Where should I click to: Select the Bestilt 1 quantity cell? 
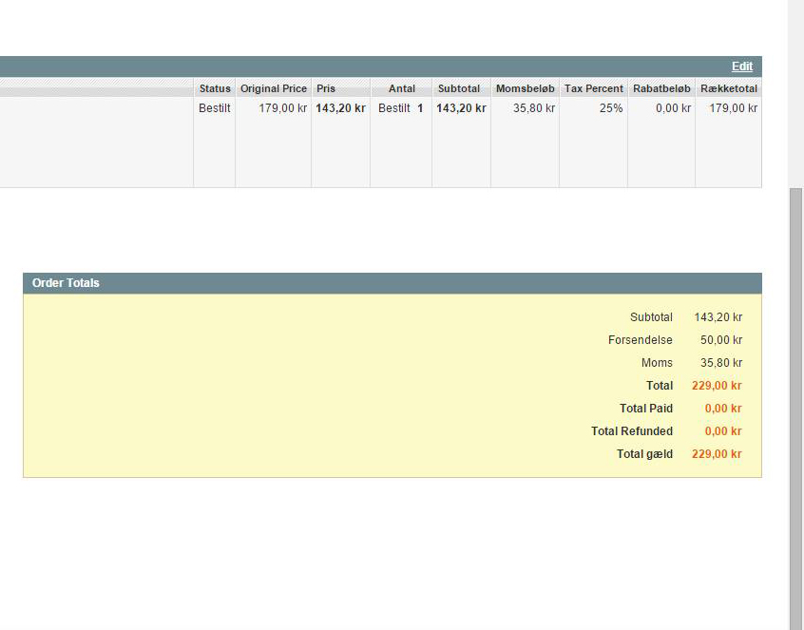coord(400,108)
